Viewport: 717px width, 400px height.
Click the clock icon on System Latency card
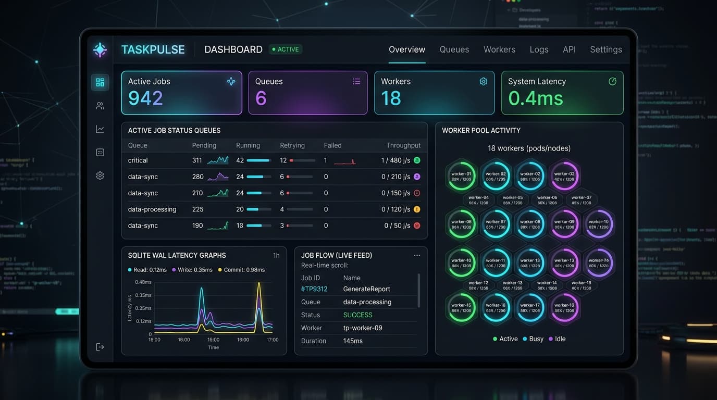[612, 81]
